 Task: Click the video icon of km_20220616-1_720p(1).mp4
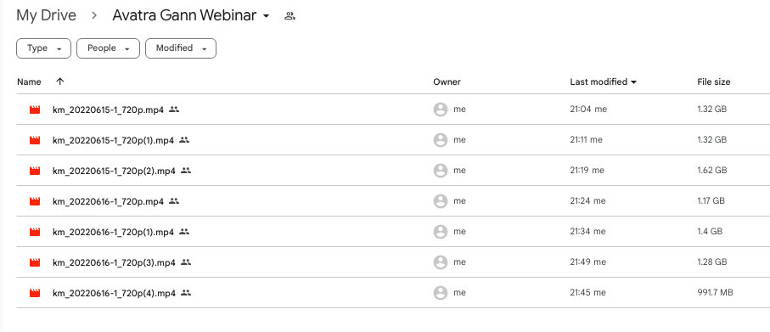(x=35, y=232)
